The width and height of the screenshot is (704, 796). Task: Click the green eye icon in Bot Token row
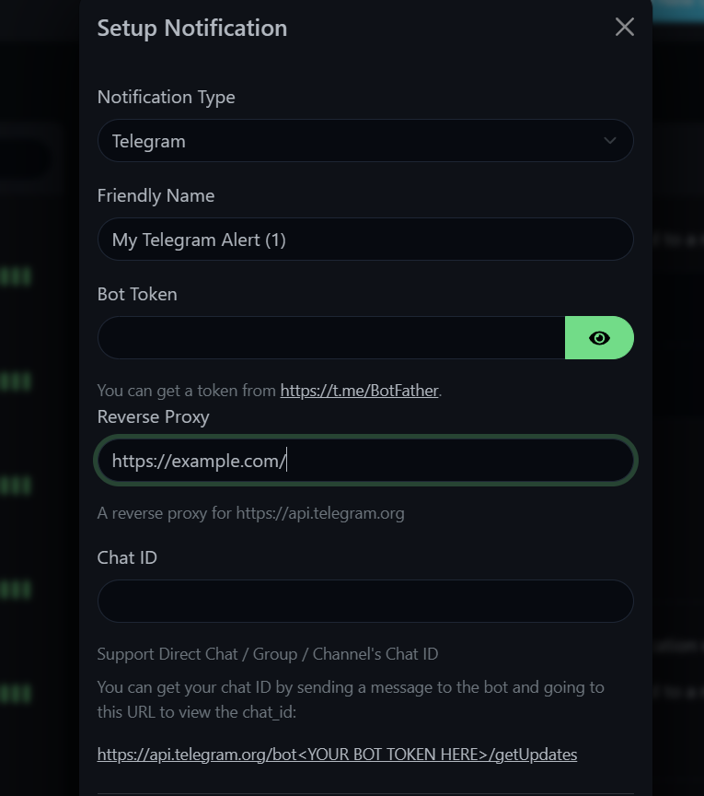599,337
